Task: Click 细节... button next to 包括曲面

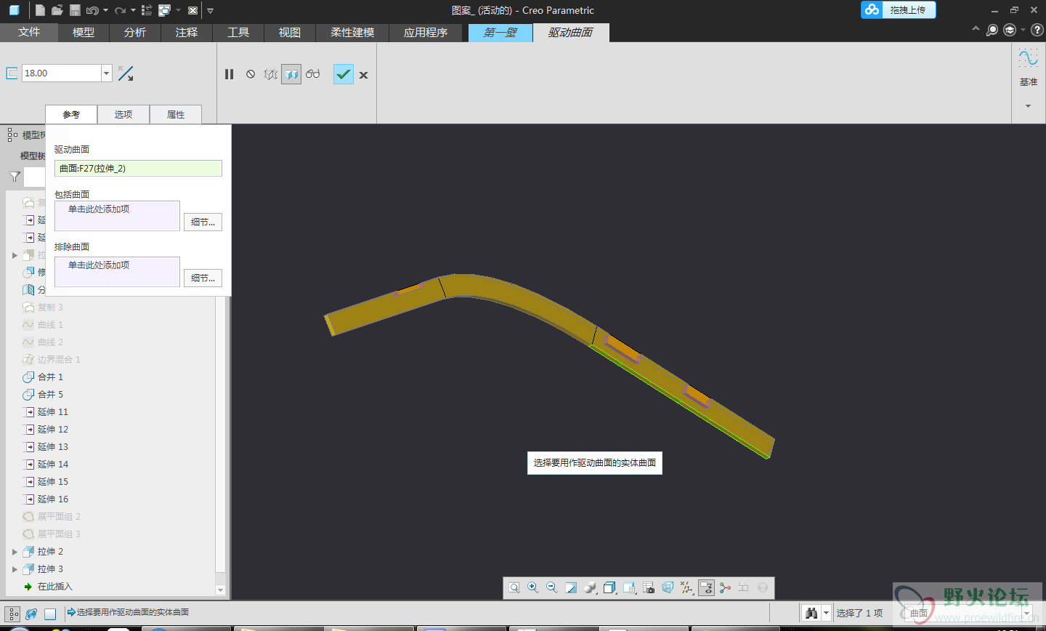Action: pyautogui.click(x=203, y=222)
